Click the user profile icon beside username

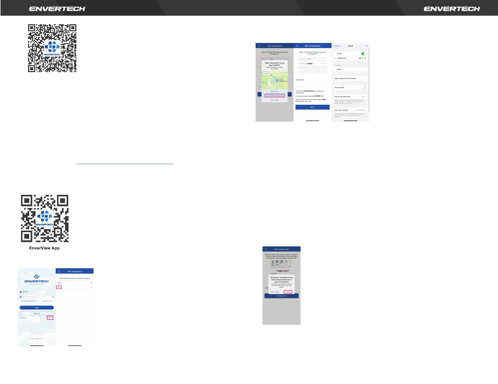pyautogui.click(x=20, y=292)
